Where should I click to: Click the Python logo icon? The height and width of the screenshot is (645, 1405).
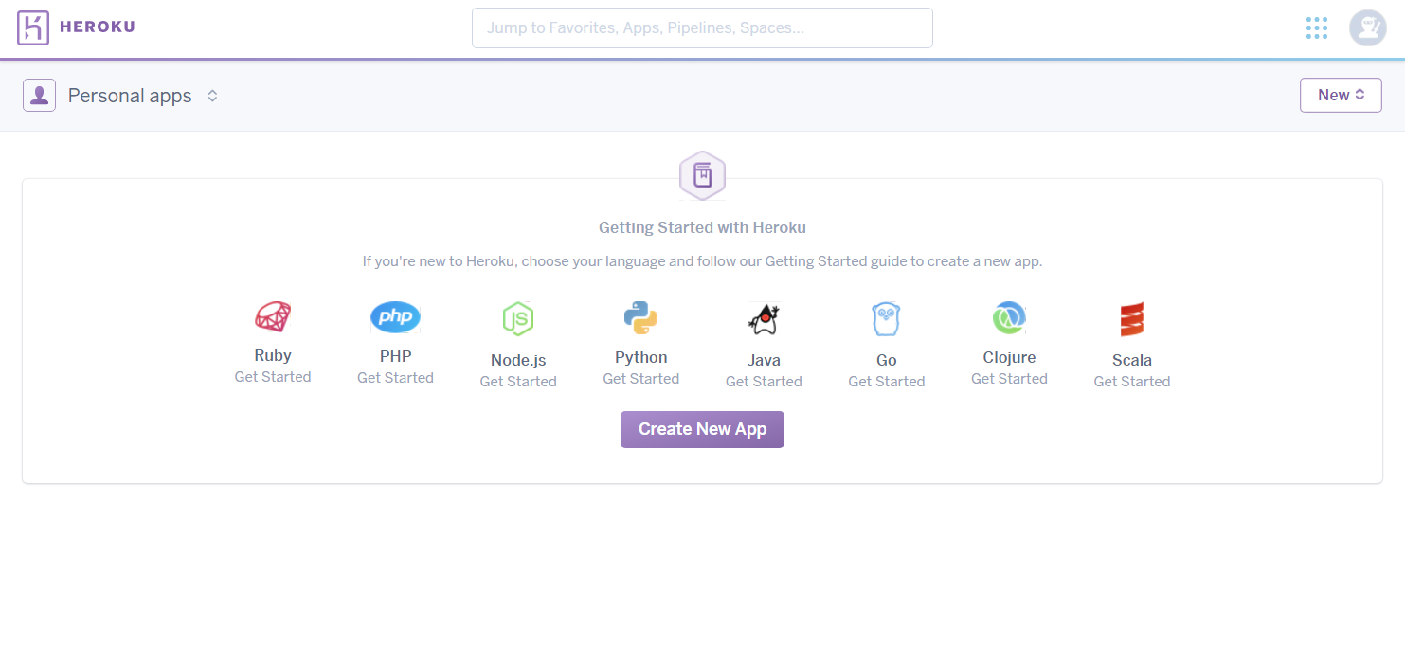(x=641, y=317)
